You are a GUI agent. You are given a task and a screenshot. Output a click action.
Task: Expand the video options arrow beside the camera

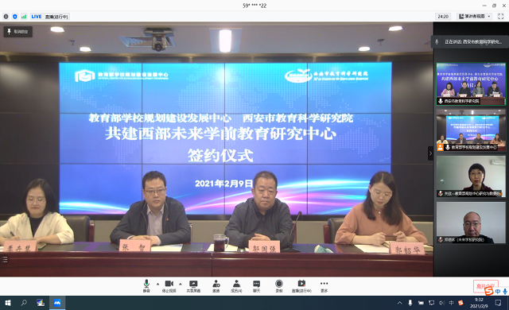click(181, 284)
